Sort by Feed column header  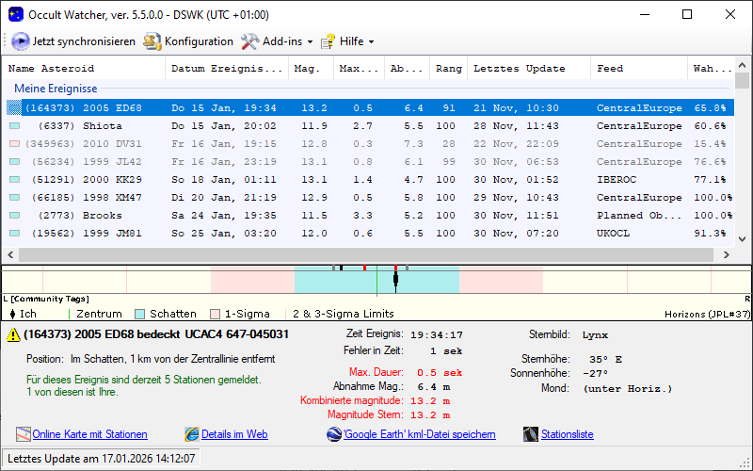click(639, 68)
